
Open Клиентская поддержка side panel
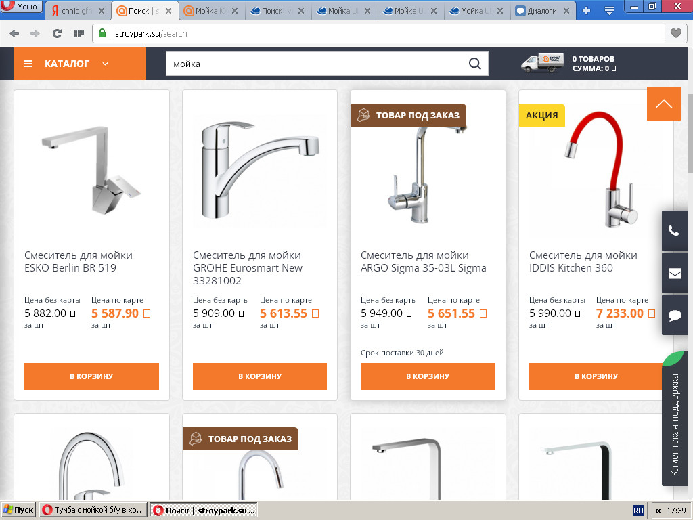tap(675, 425)
